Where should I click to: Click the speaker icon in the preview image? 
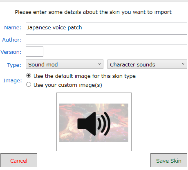pos(94,124)
